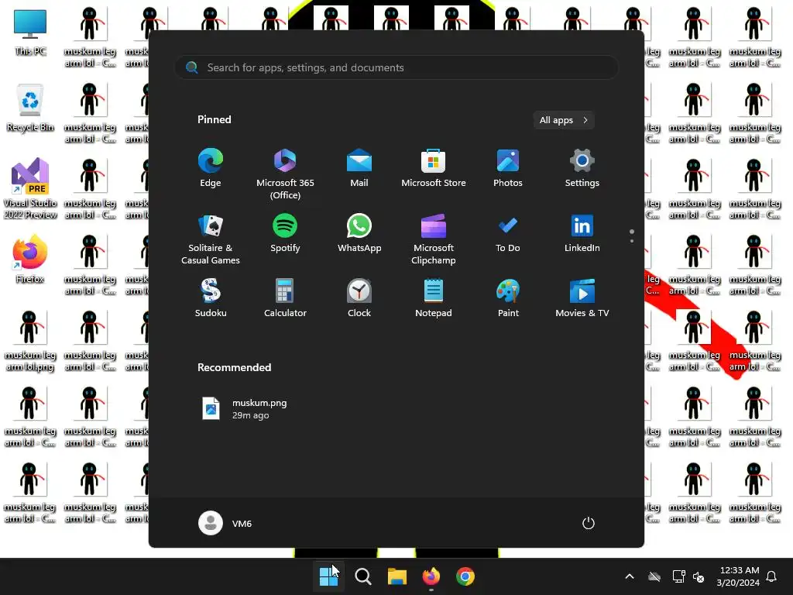Image resolution: width=793 pixels, height=595 pixels.
Task: Open the Sudoku game
Action: 211,298
